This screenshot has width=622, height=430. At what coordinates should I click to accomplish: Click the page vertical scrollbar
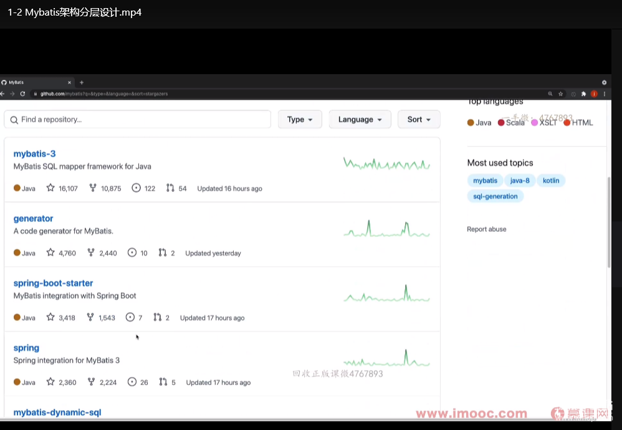click(x=609, y=222)
